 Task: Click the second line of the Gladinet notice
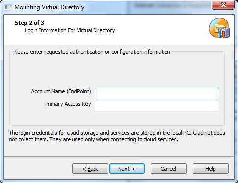pyautogui.click(x=94, y=139)
